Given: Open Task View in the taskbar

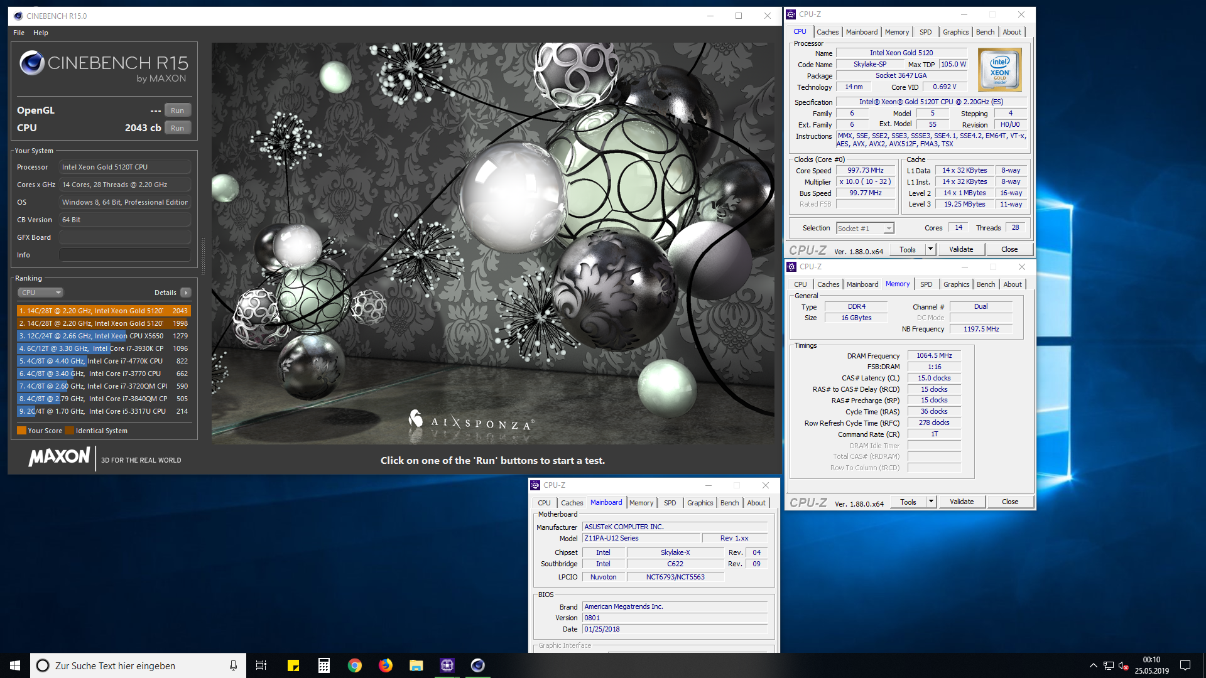Looking at the screenshot, I should tap(261, 665).
